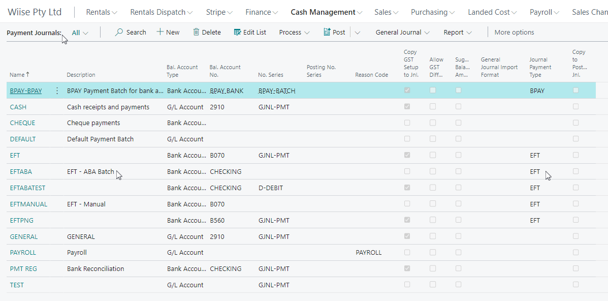The height and width of the screenshot is (301, 608).
Task: Create a new payment journal via New icon
Action: click(x=161, y=32)
